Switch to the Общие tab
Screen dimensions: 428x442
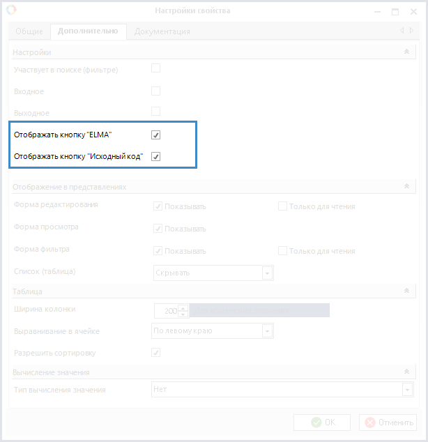tap(29, 31)
